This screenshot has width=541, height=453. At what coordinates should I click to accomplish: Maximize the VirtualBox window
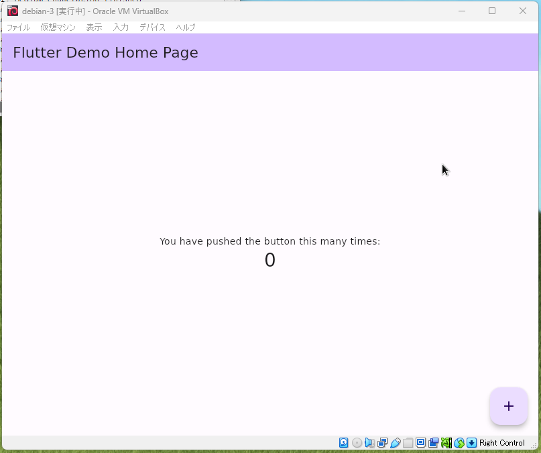492,11
